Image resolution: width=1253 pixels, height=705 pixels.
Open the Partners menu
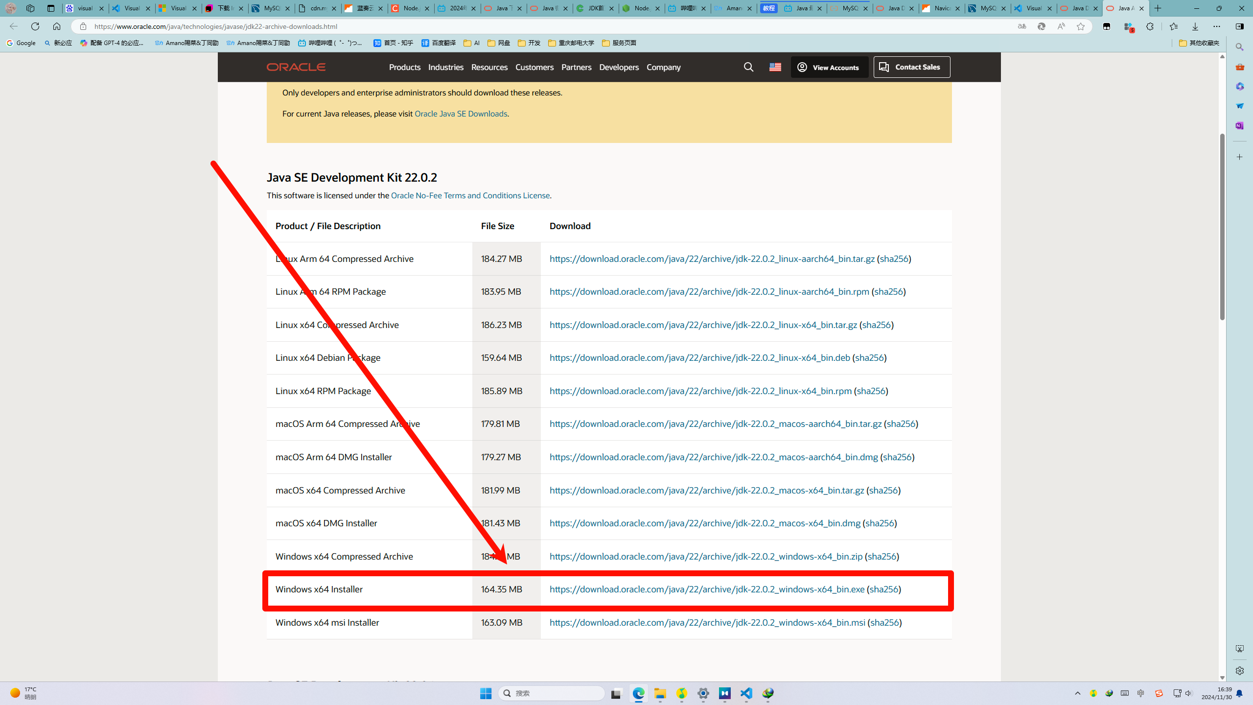click(x=576, y=67)
